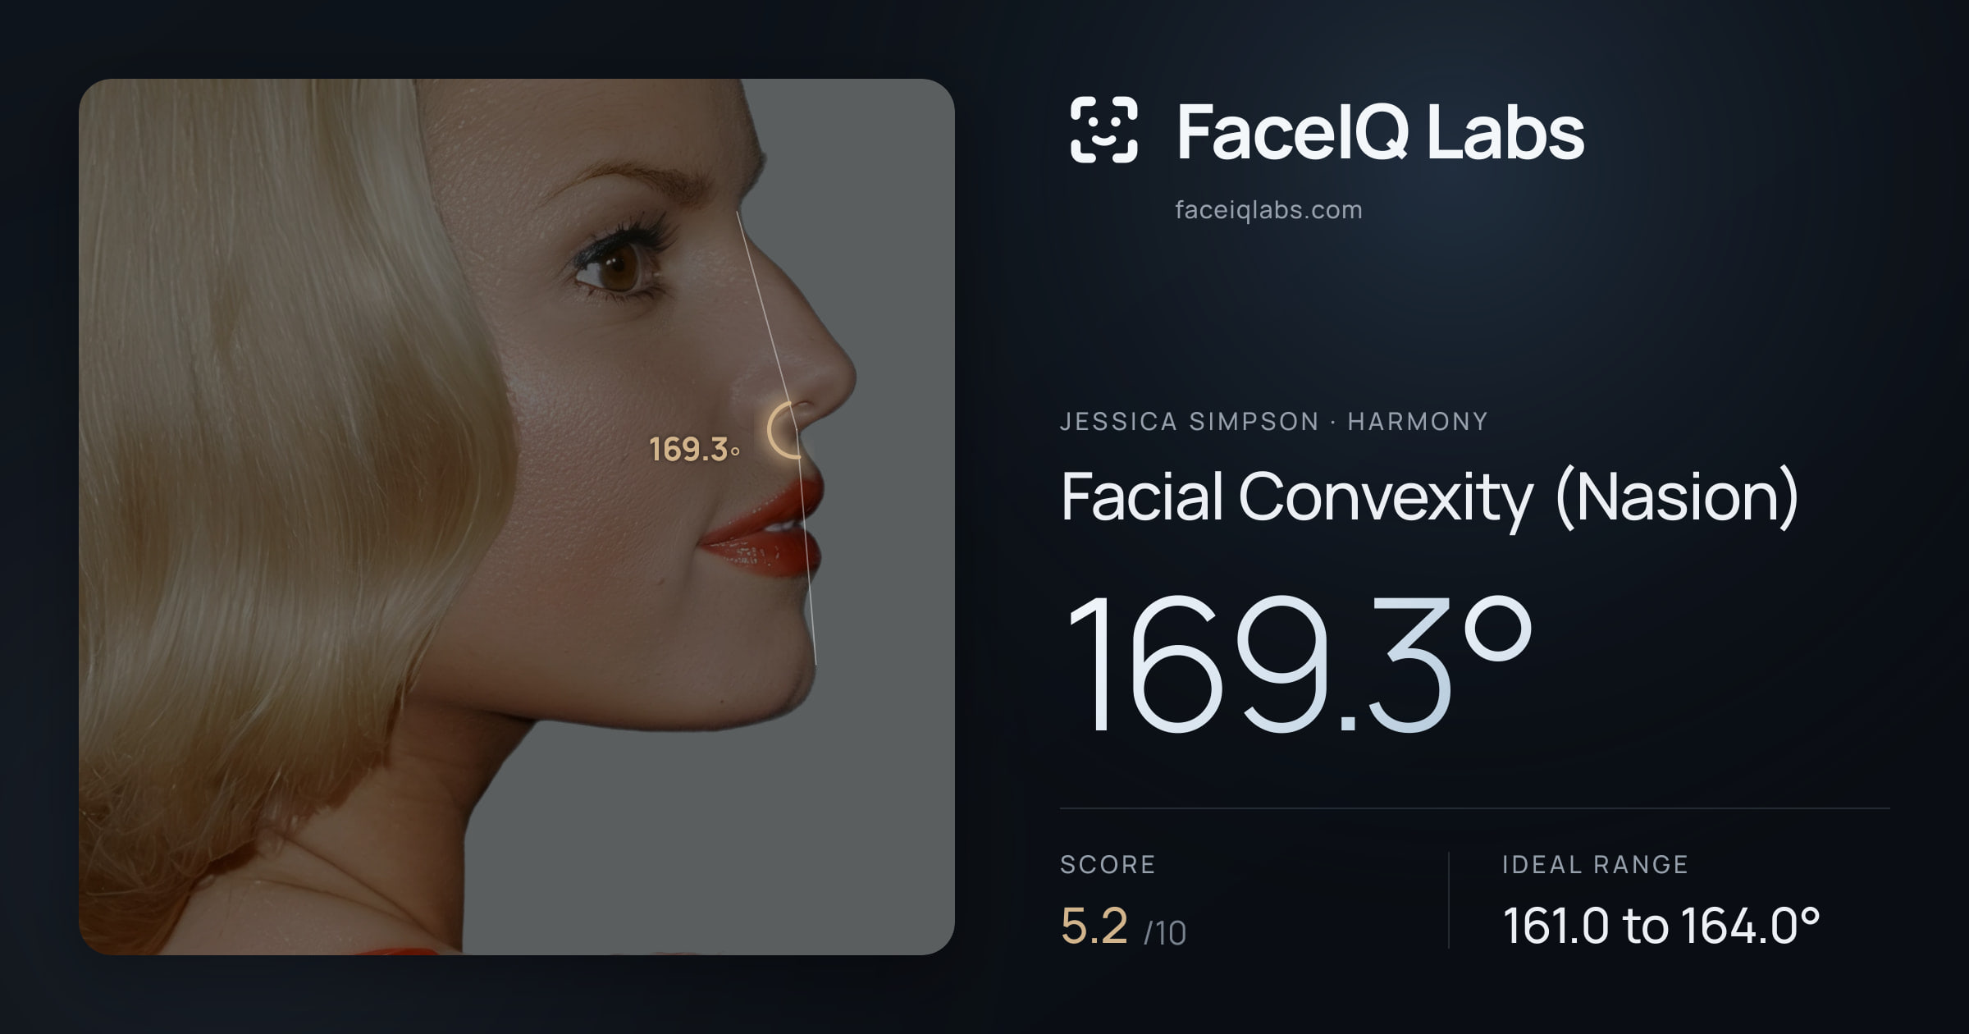Image resolution: width=1969 pixels, height=1034 pixels.
Task: Click the angle arc marker near the nose
Action: tap(783, 430)
